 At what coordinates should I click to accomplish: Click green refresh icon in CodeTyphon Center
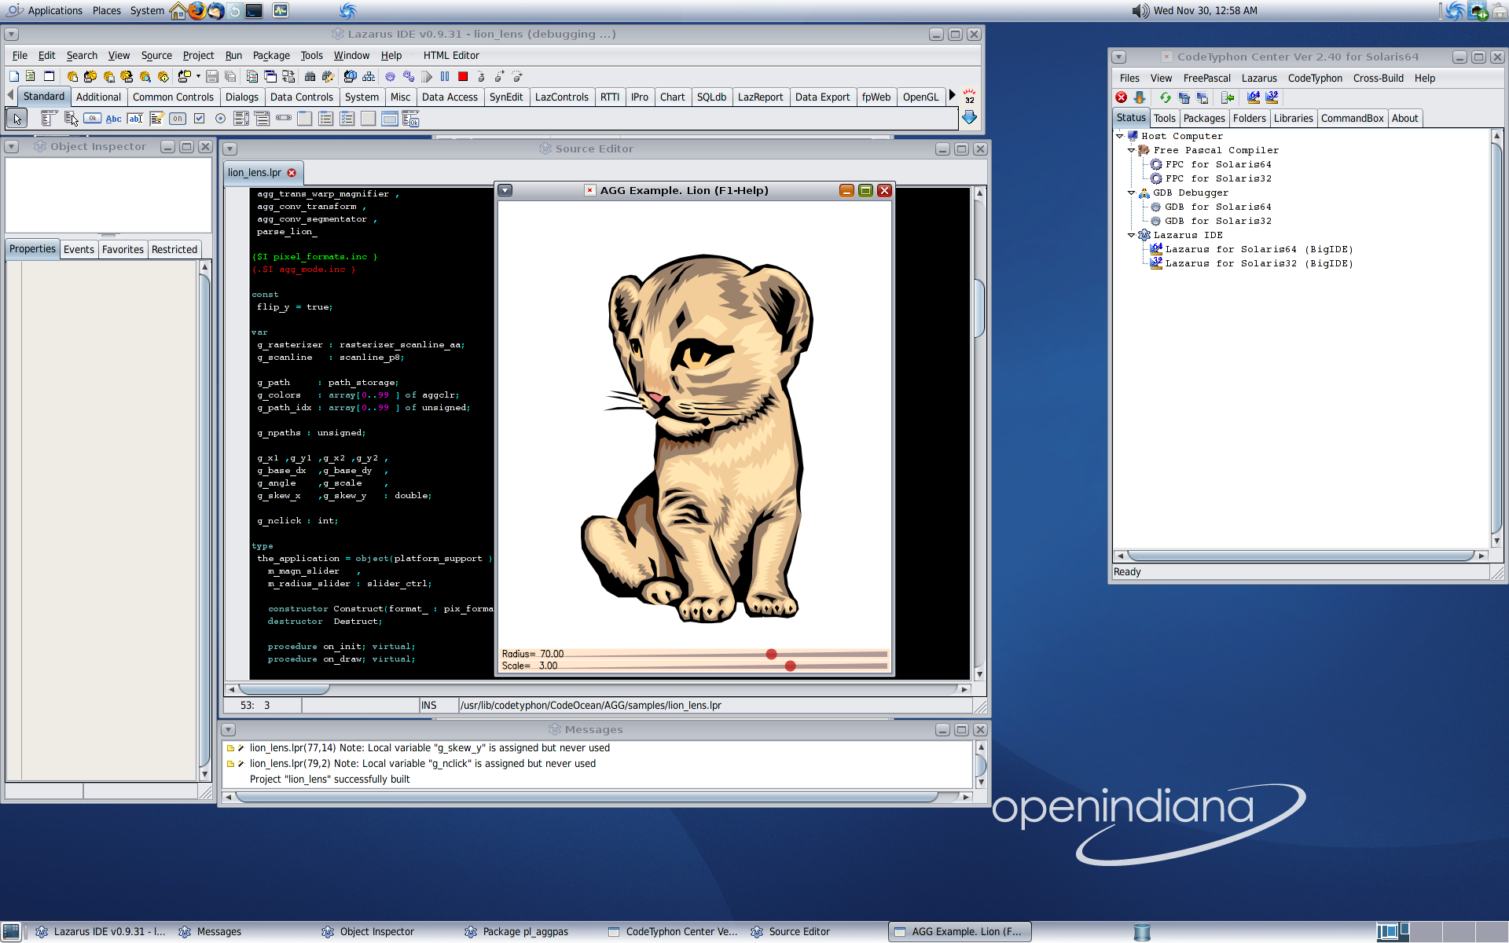[1166, 97]
